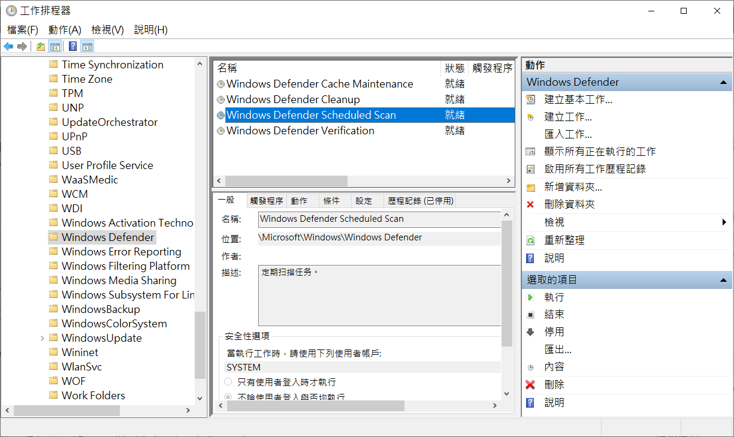734x437 pixels.
Task: Click the 新增資料夾 folder icon
Action: click(x=530, y=187)
